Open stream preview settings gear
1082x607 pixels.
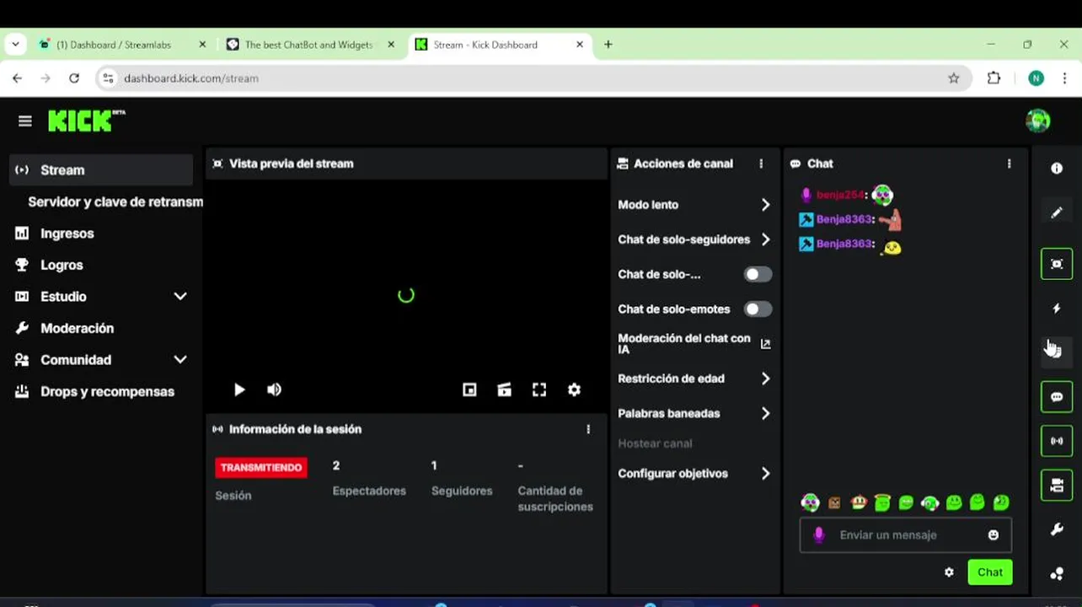coord(574,389)
